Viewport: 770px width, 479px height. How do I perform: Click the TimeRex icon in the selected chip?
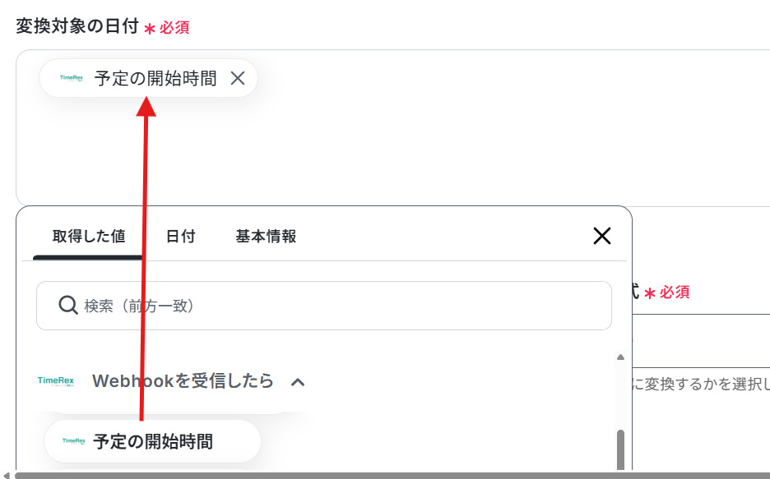pyautogui.click(x=72, y=77)
